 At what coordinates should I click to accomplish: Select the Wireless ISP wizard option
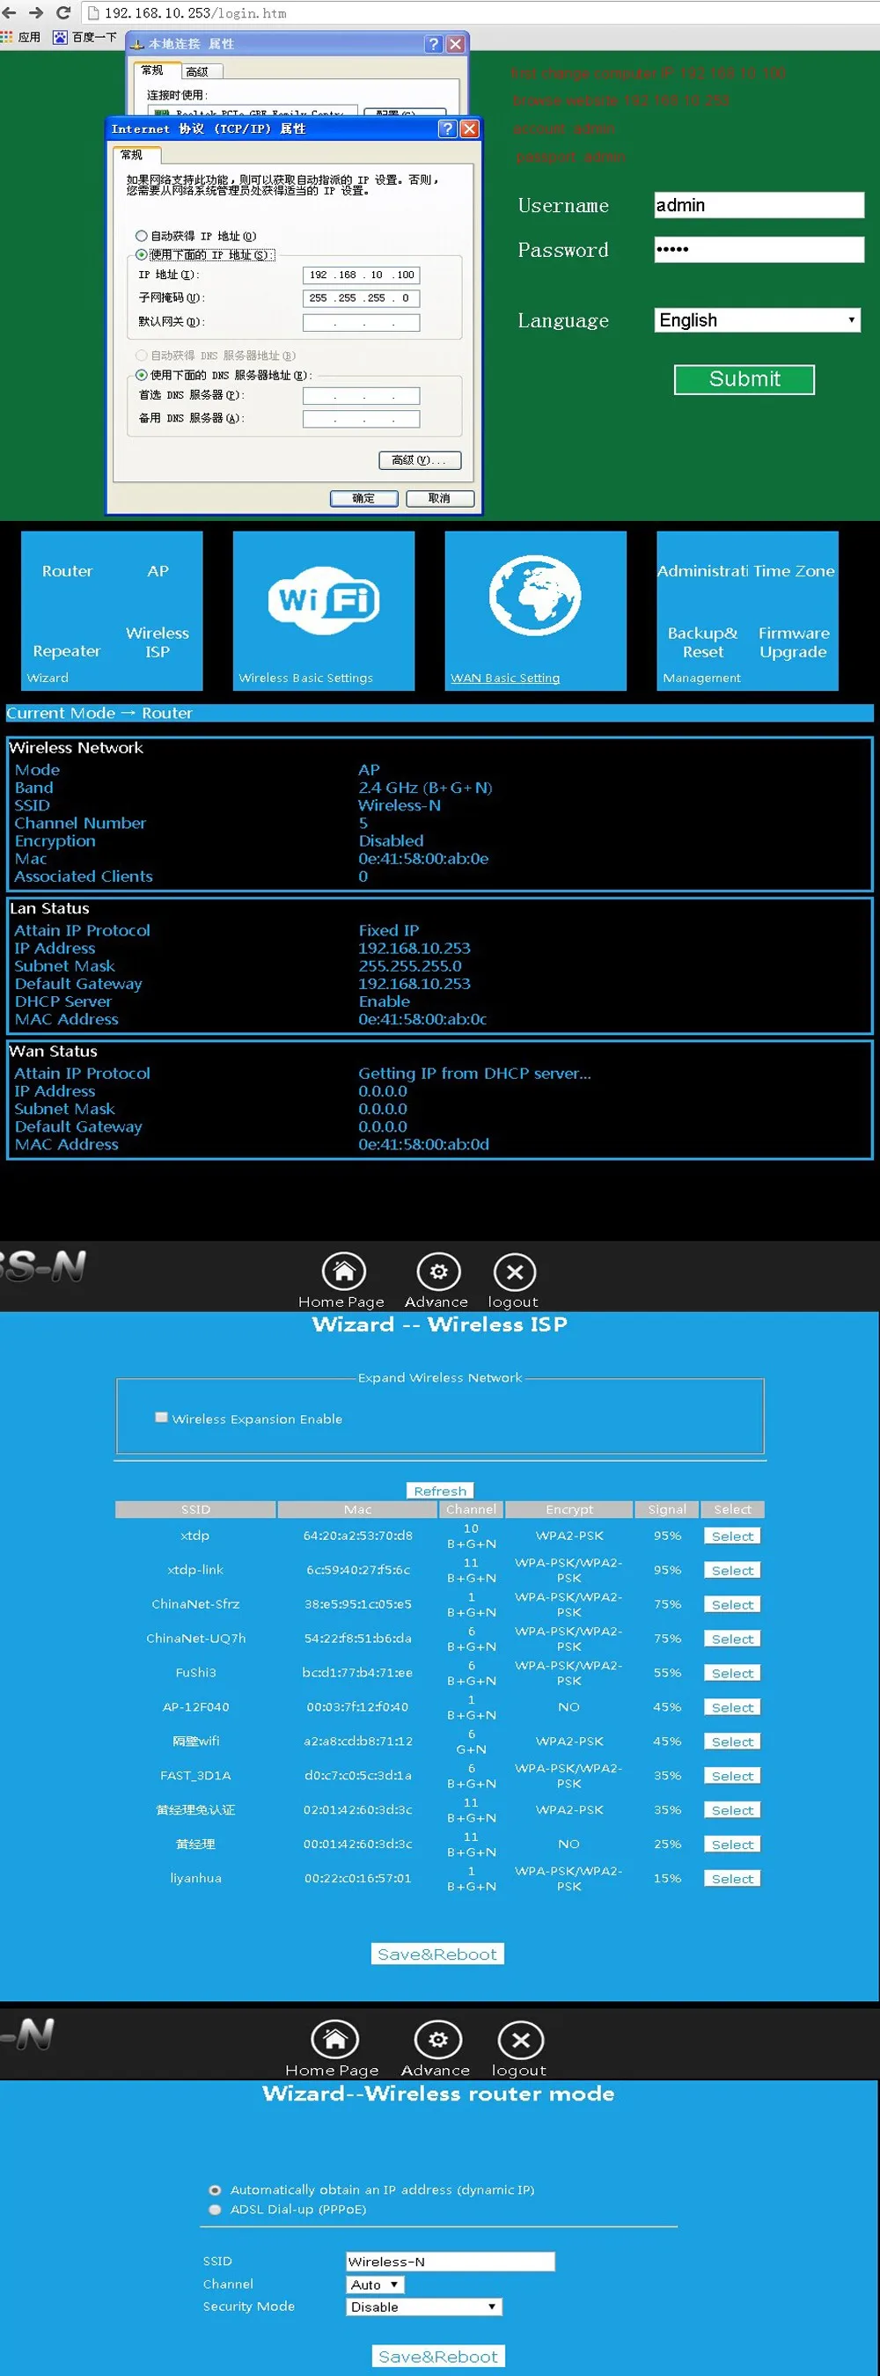157,642
